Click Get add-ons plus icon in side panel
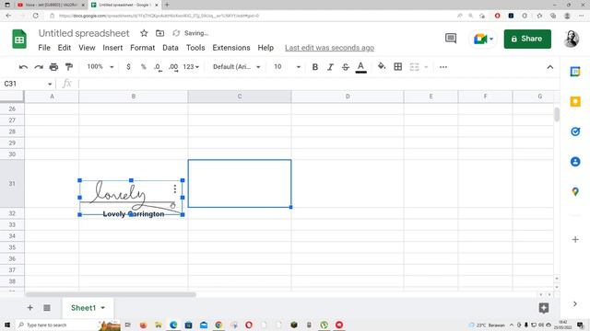Image resolution: width=590 pixels, height=331 pixels. tap(575, 239)
